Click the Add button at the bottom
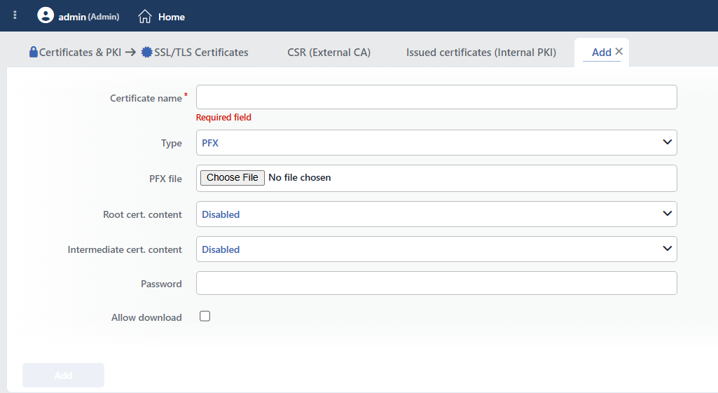This screenshot has width=718, height=393. pyautogui.click(x=63, y=375)
